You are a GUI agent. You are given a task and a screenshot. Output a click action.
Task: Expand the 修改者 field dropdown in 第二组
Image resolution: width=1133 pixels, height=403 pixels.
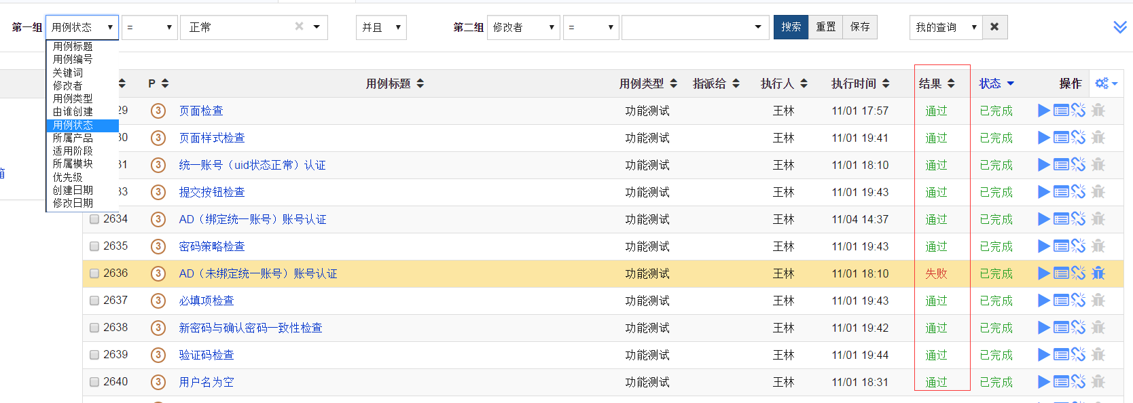(523, 27)
